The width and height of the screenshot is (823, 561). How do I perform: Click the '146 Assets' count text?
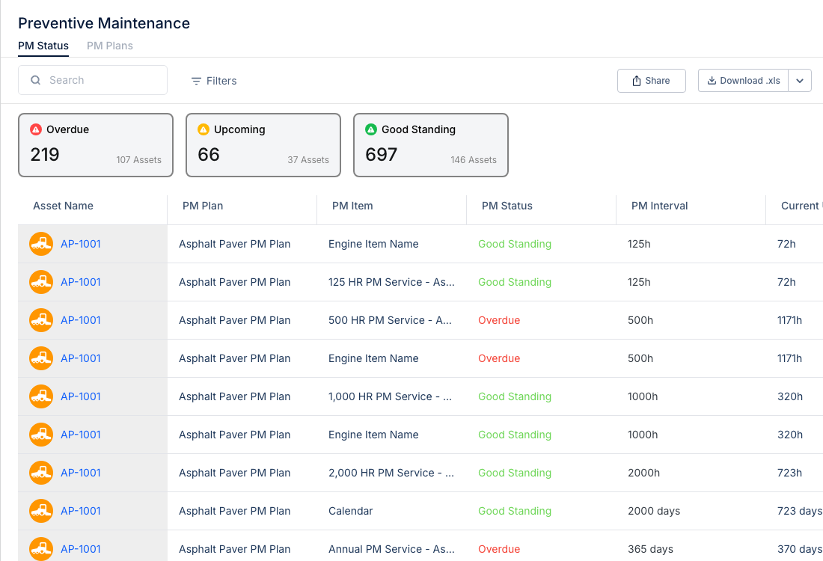click(474, 159)
